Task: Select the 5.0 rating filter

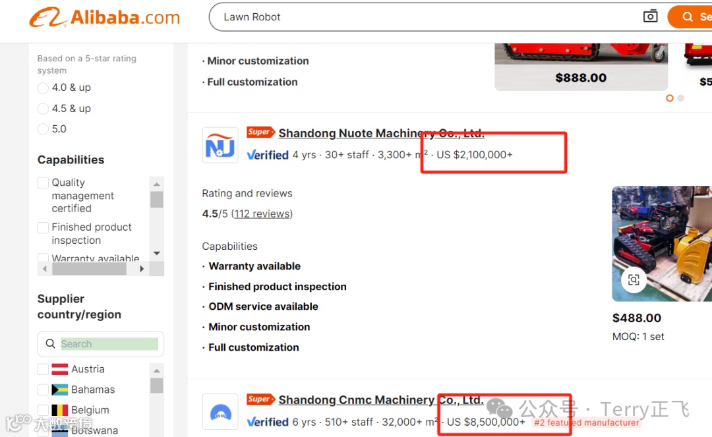Action: [43, 129]
